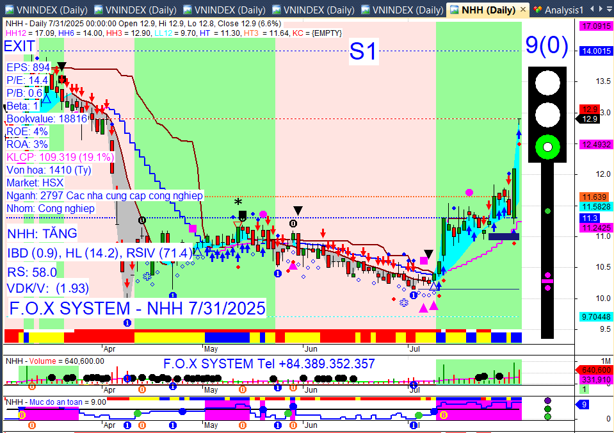Click the cyan 11.5828 price label
Viewport: 614px width, 433px height.
coord(596,206)
